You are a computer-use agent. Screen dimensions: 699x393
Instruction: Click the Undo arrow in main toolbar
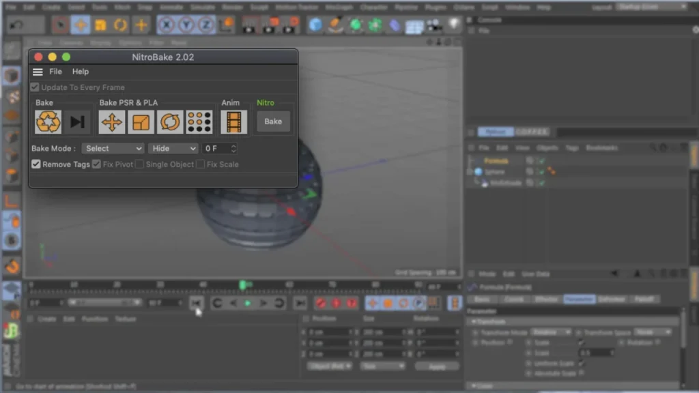(17, 25)
